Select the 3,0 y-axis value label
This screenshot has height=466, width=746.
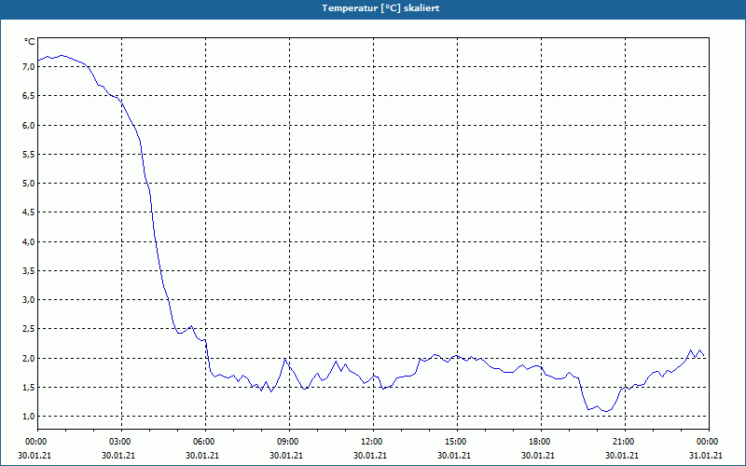(x=29, y=300)
